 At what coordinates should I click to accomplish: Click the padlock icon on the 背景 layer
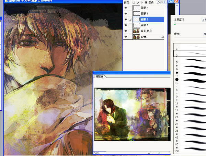[x=162, y=37]
